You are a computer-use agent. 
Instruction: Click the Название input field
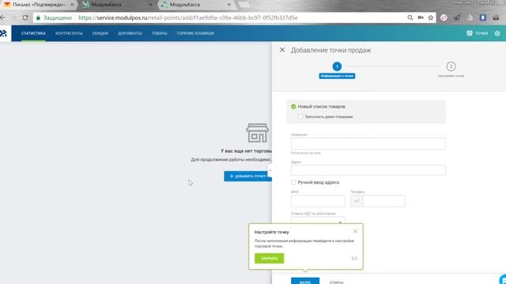(368, 144)
